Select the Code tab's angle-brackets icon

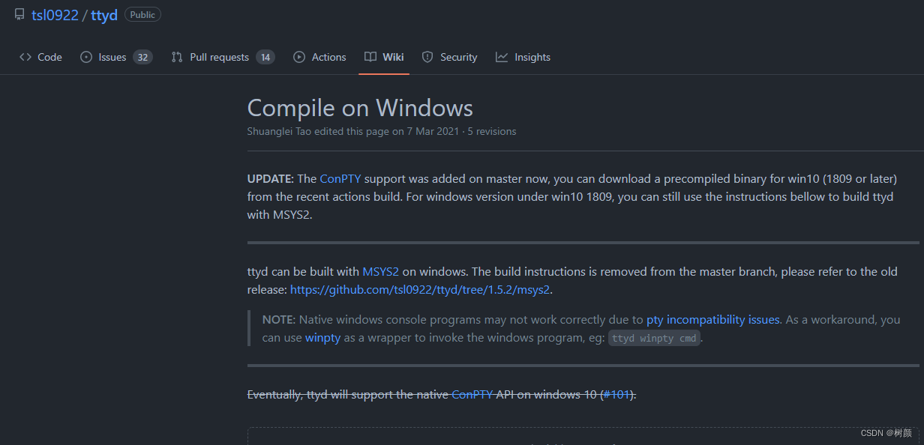coord(25,57)
